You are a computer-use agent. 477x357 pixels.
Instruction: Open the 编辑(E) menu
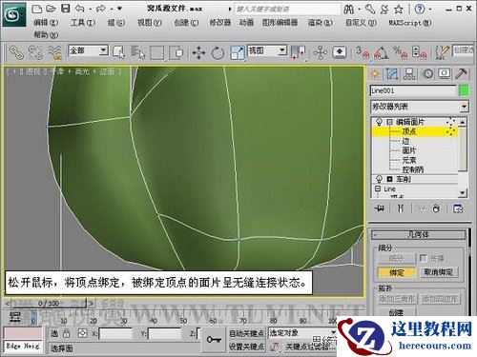click(x=46, y=23)
